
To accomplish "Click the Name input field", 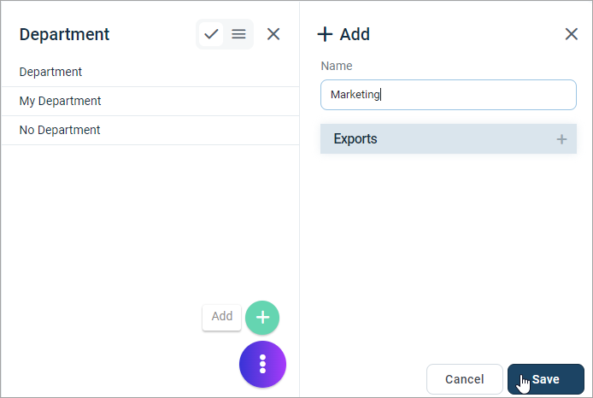I will [449, 95].
